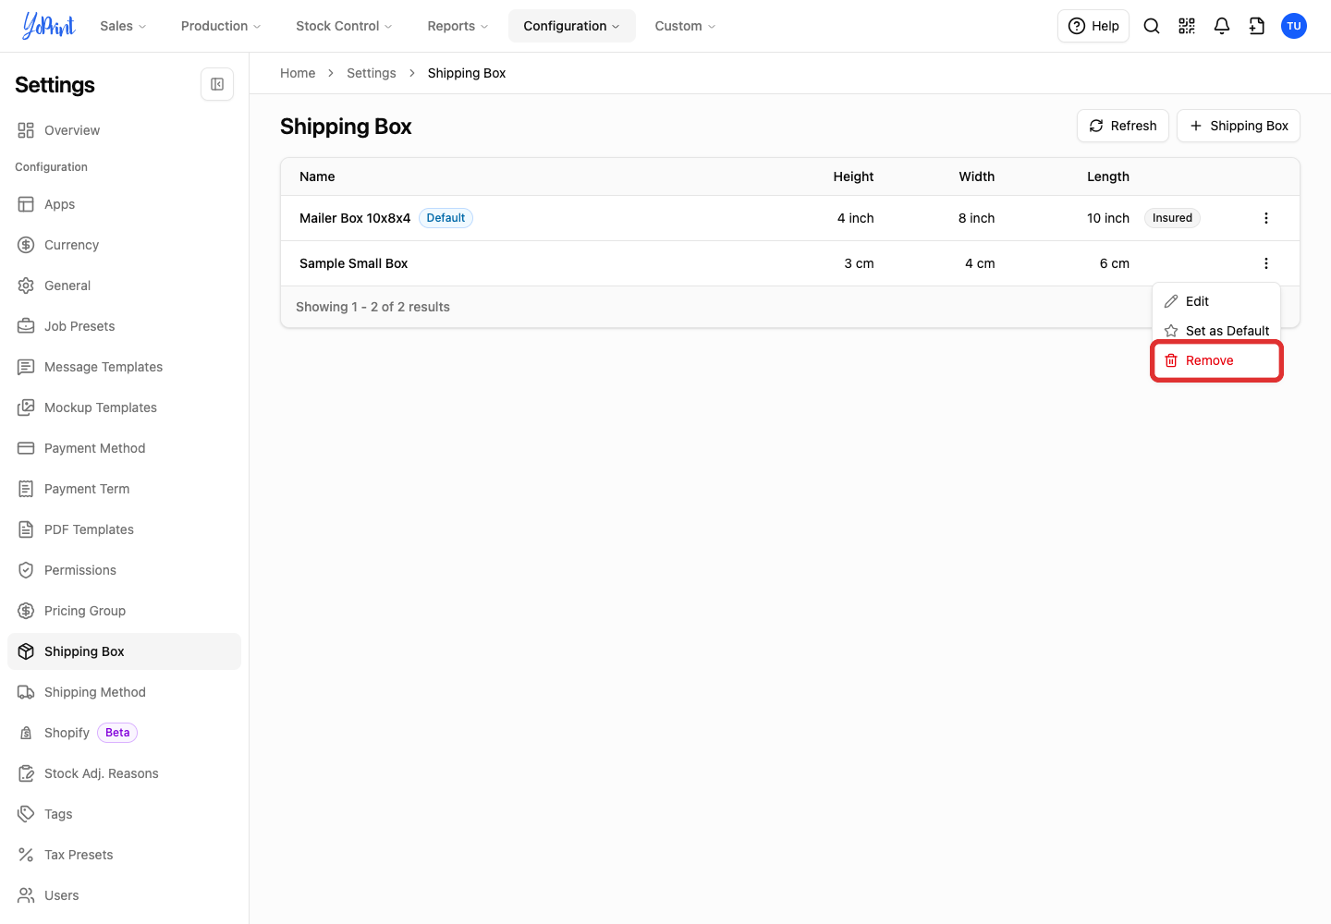The width and height of the screenshot is (1331, 924).
Task: Open PDF Templates settings
Action: [x=124, y=529]
